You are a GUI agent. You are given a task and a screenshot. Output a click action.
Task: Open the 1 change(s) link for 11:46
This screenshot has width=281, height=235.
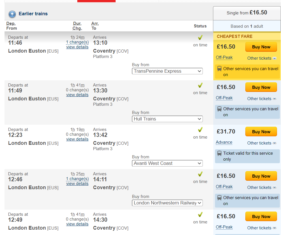point(77,42)
